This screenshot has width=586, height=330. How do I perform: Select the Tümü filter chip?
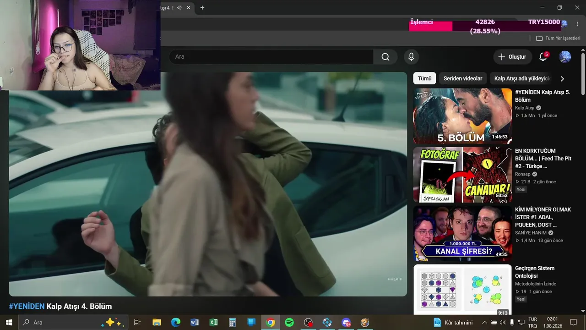[x=424, y=78]
